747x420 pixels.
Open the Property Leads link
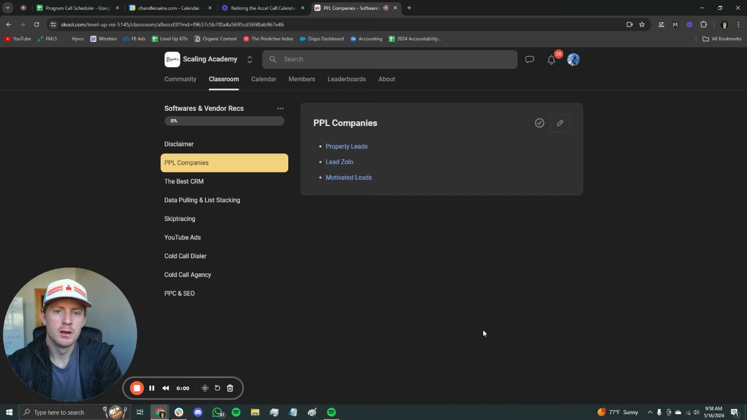pos(347,146)
